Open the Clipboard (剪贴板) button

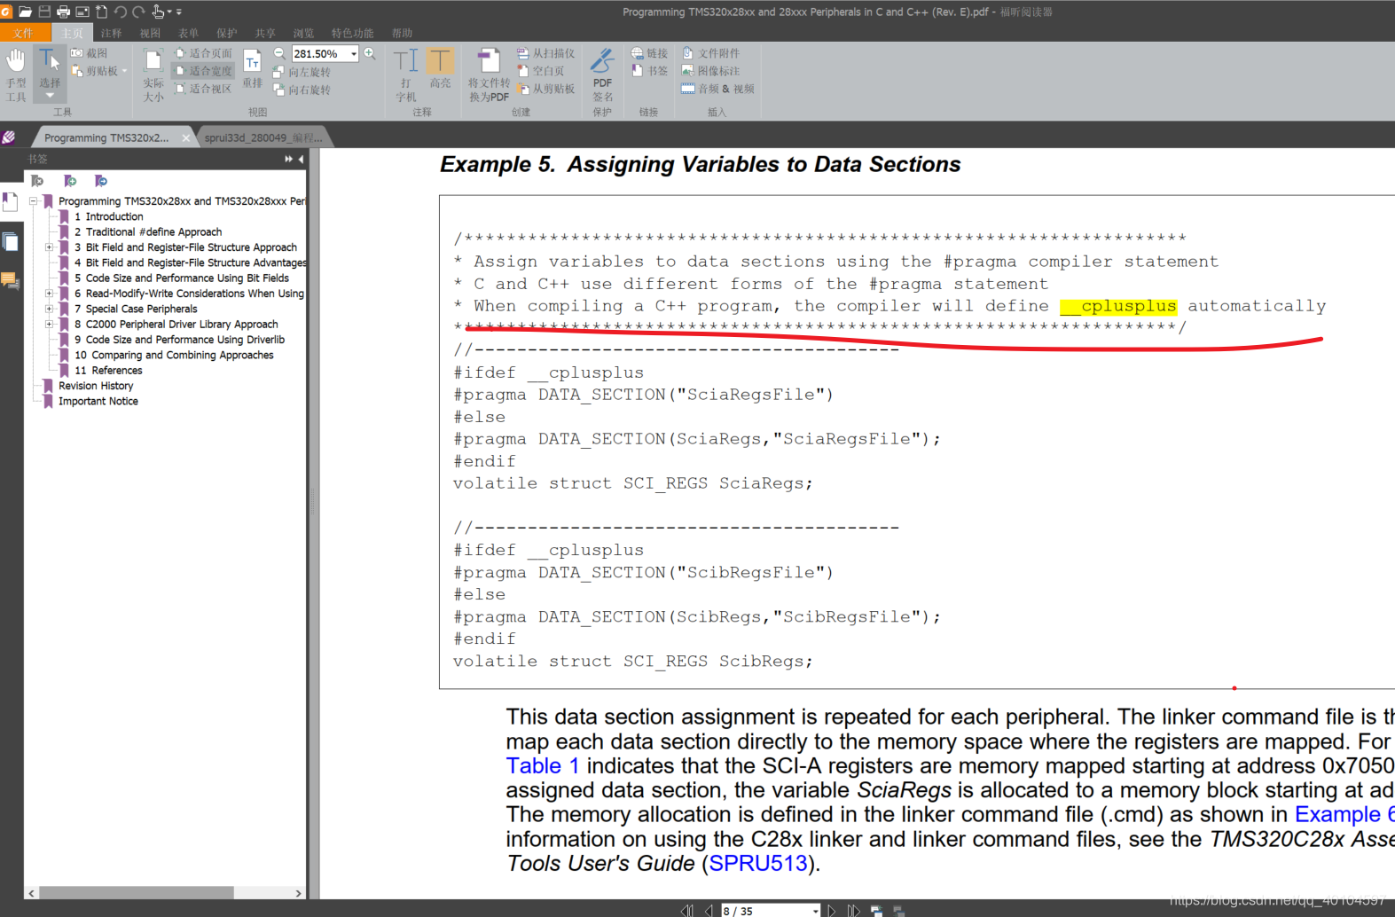98,71
